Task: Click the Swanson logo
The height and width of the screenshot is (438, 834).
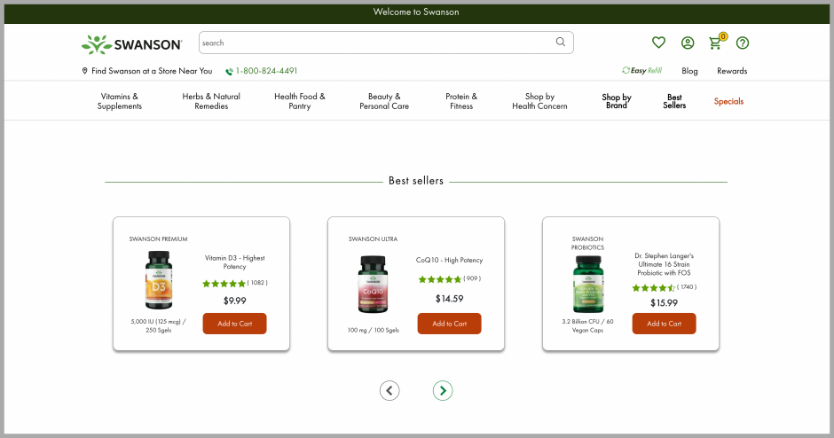Action: pyautogui.click(x=131, y=44)
